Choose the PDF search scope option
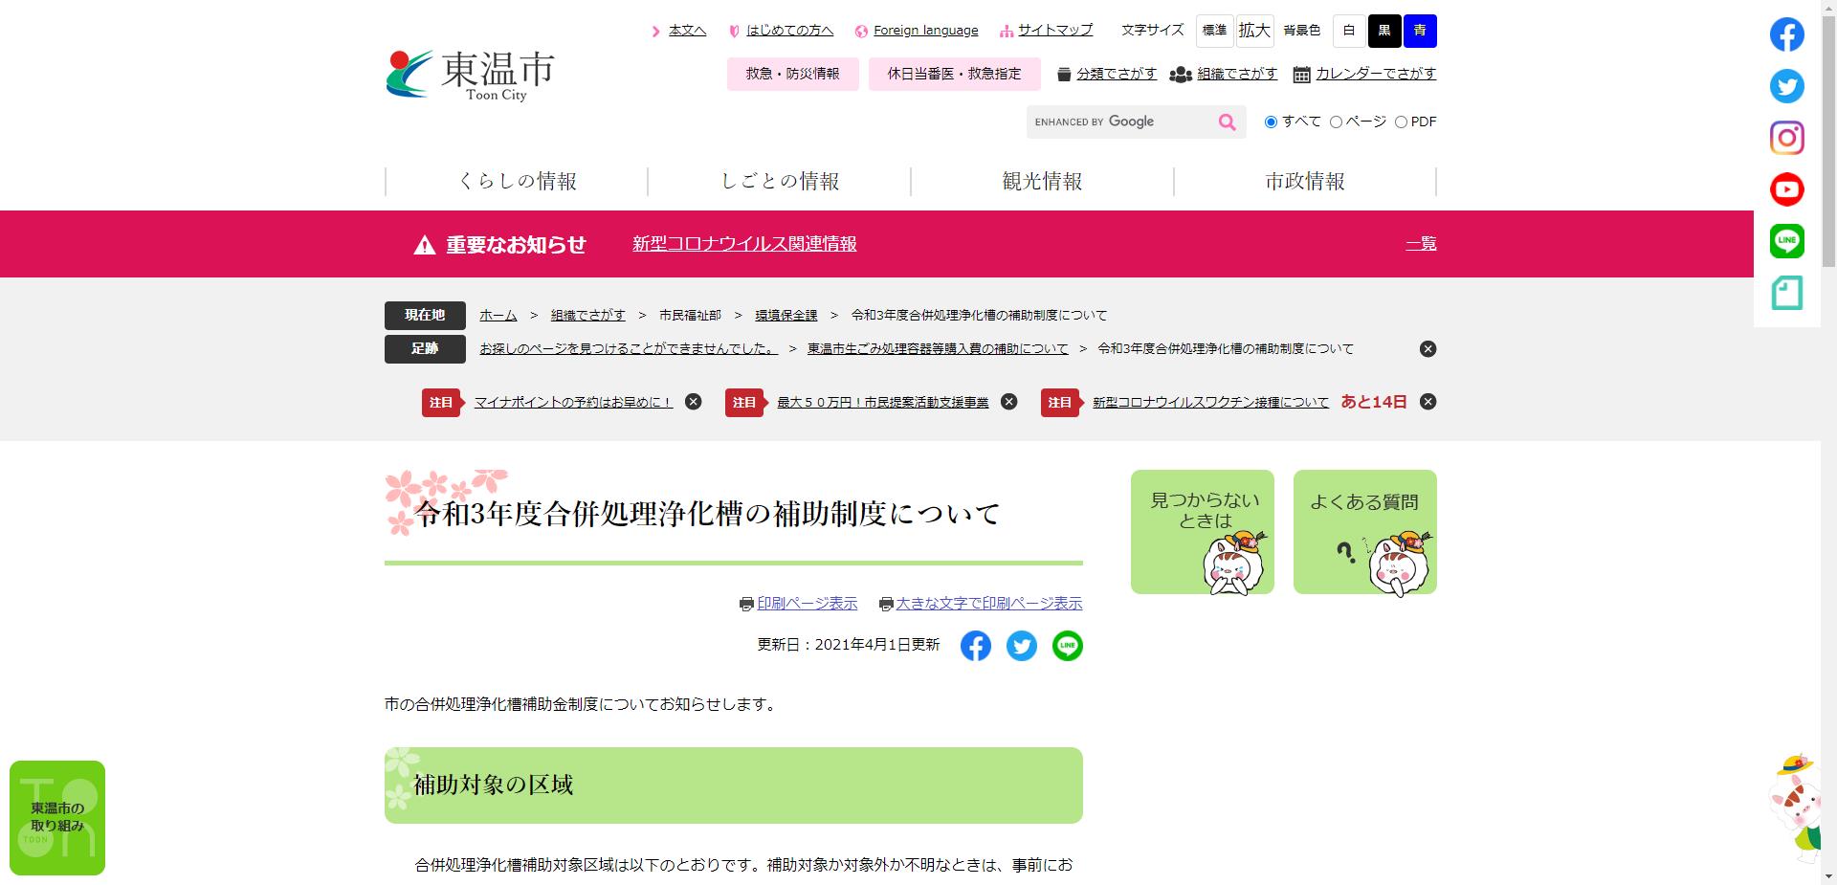This screenshot has width=1837, height=885. pos(1402,122)
